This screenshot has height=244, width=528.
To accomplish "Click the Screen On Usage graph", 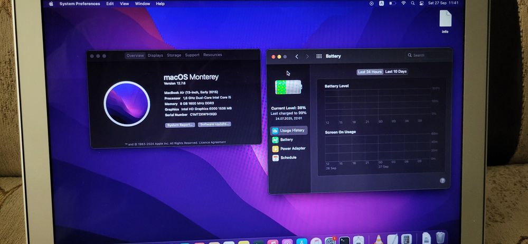I will 378,148.
